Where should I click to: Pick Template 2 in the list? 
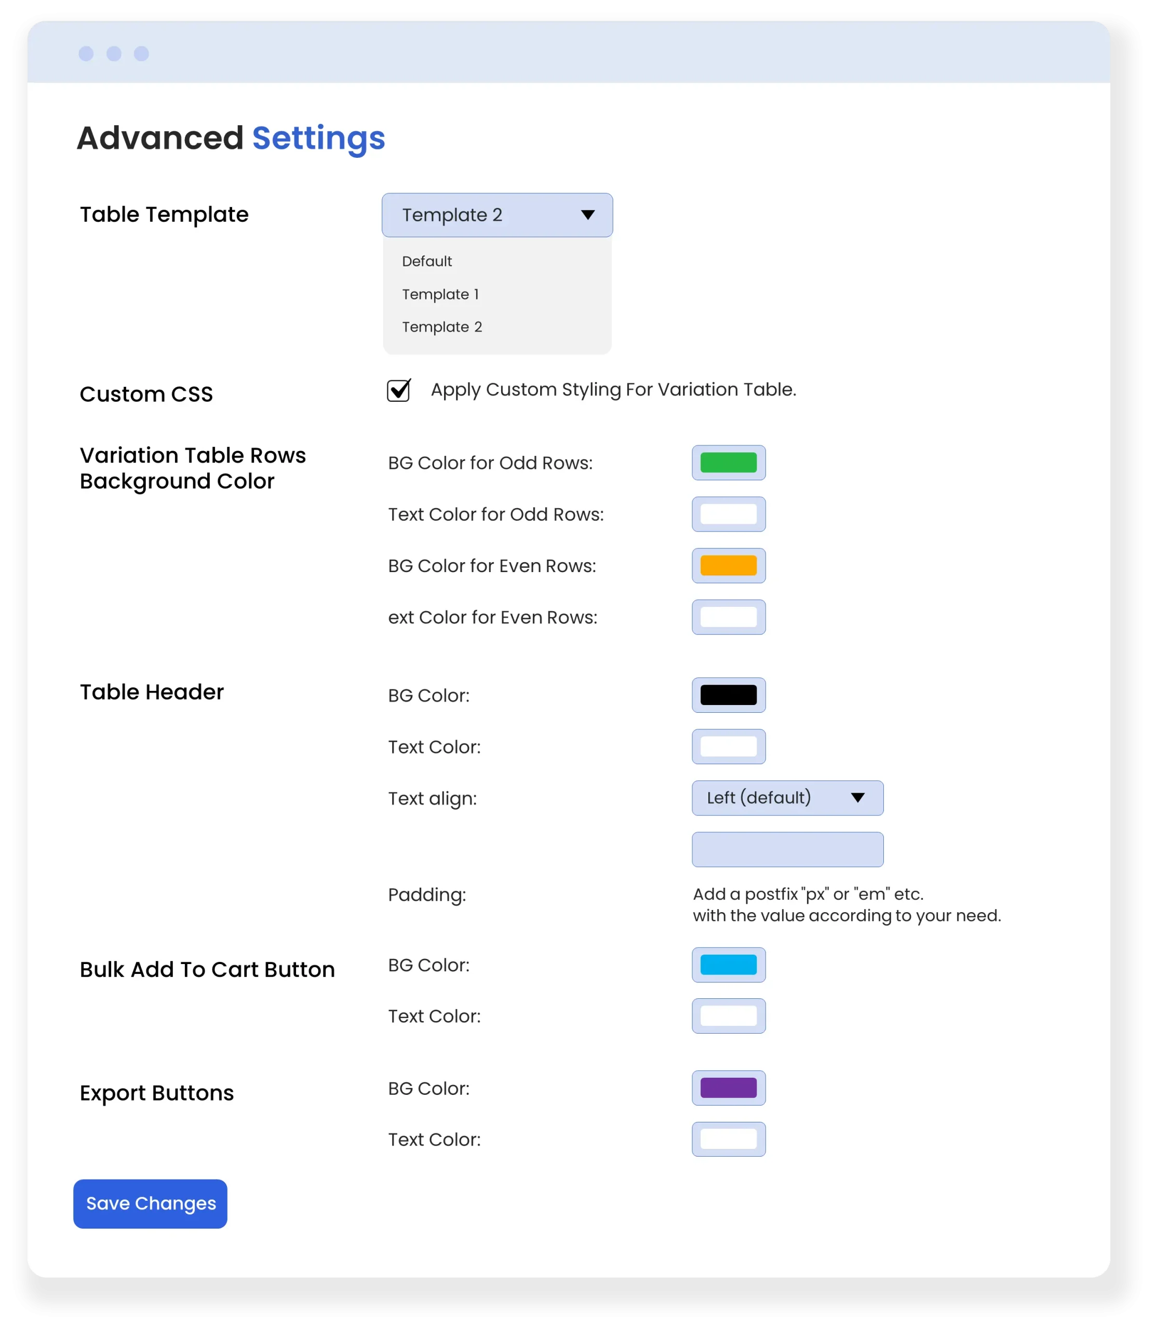pyautogui.click(x=442, y=327)
